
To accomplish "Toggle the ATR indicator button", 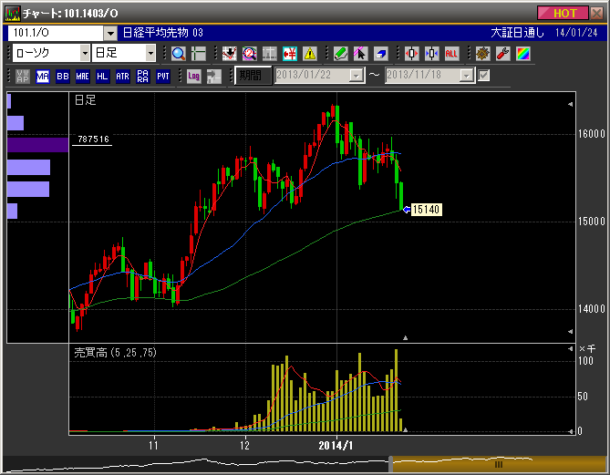I will point(122,76).
